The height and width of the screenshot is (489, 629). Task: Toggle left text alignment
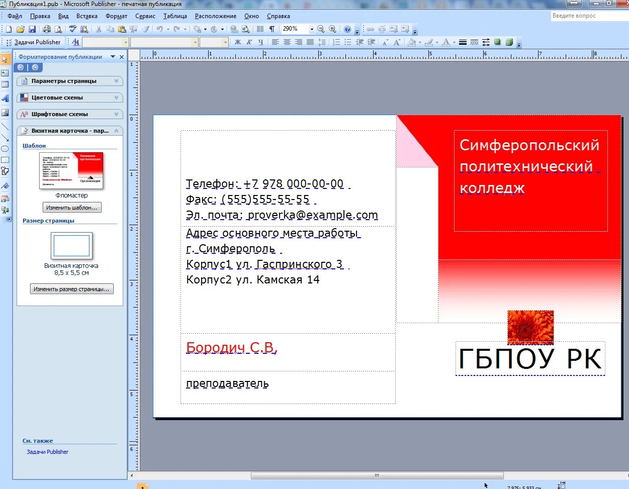(x=276, y=42)
